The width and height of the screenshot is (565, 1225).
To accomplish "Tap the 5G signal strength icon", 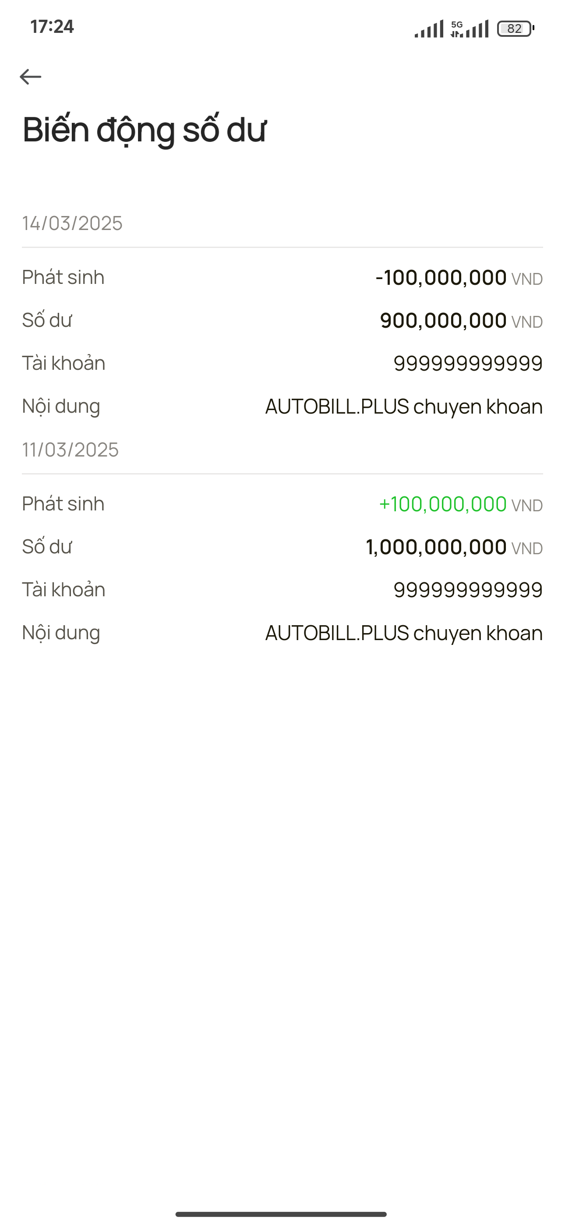I will click(470, 28).
